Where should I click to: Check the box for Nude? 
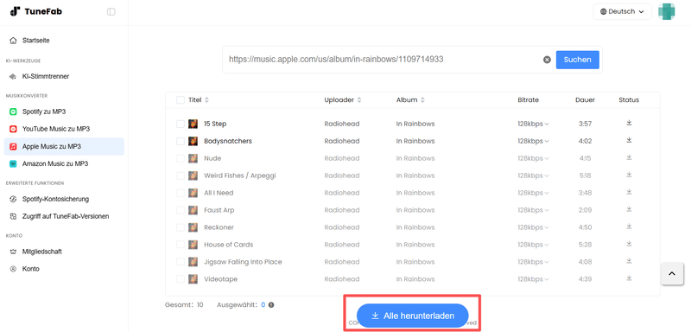[x=181, y=158]
